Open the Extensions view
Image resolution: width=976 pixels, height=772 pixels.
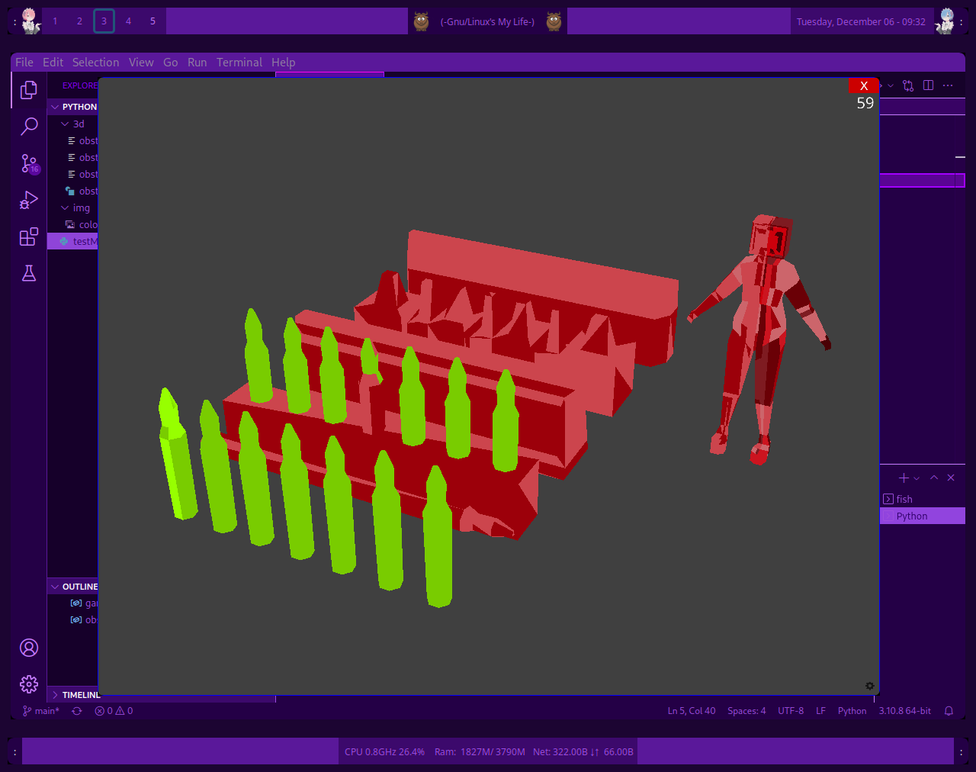tap(28, 236)
